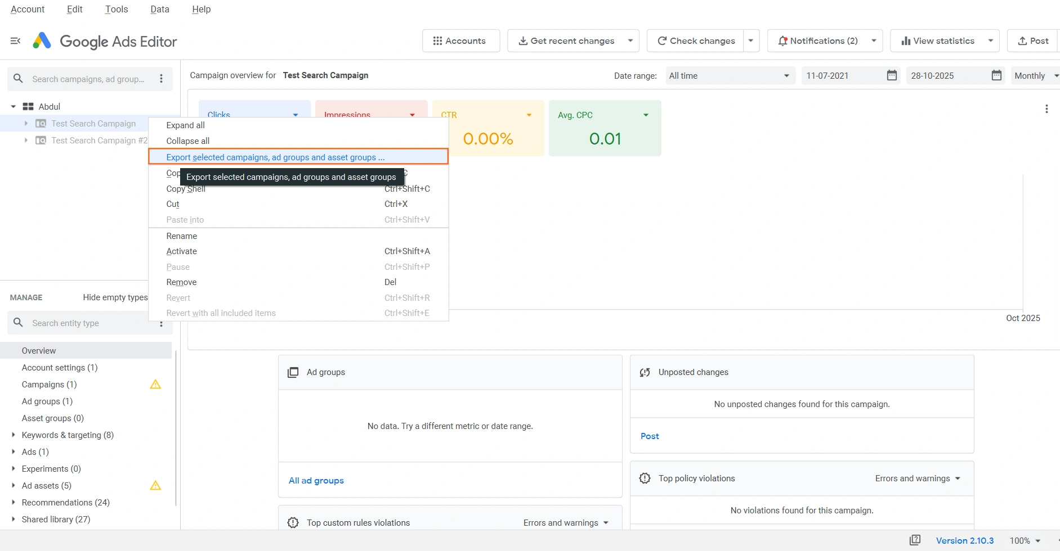Viewport: 1060px width, 551px height.
Task: Open the Notifications dropdown arrow
Action: [874, 41]
